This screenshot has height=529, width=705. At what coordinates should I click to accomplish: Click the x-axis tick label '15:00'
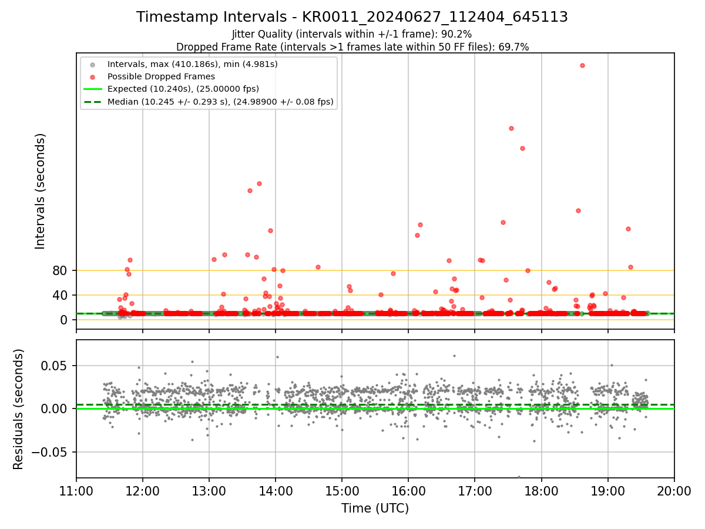pyautogui.click(x=342, y=490)
